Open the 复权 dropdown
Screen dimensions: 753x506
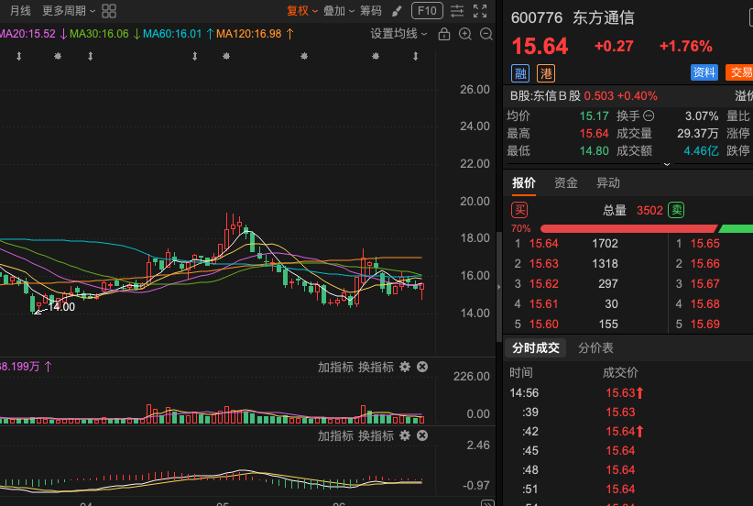(302, 11)
